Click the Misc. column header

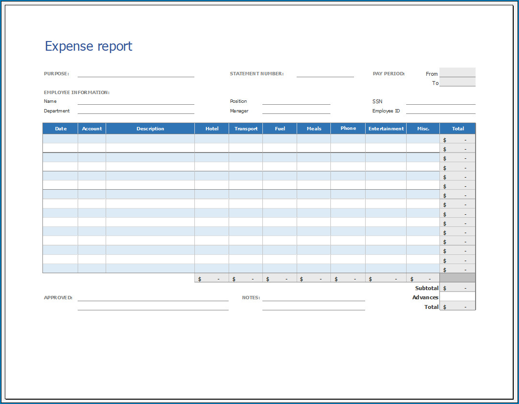point(423,128)
